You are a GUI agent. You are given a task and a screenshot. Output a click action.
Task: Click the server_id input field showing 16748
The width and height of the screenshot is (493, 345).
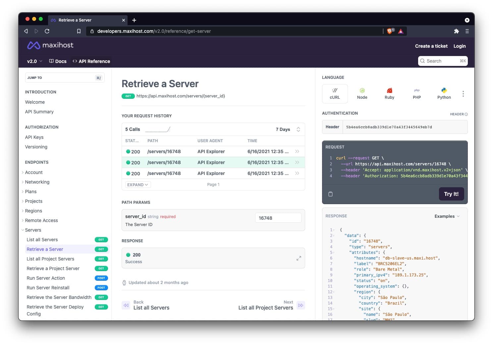point(278,218)
